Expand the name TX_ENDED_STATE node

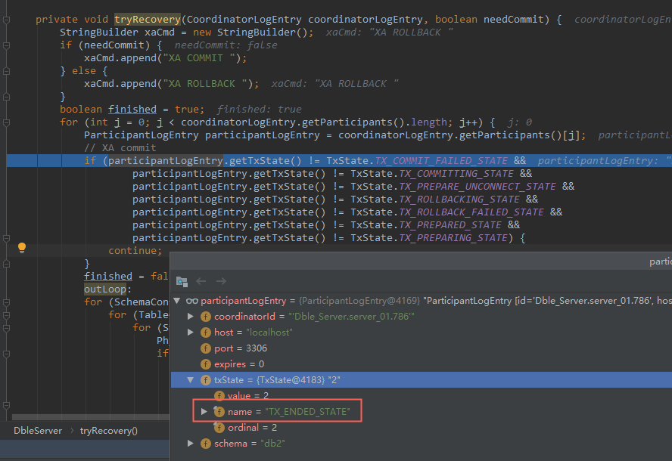[x=203, y=411]
